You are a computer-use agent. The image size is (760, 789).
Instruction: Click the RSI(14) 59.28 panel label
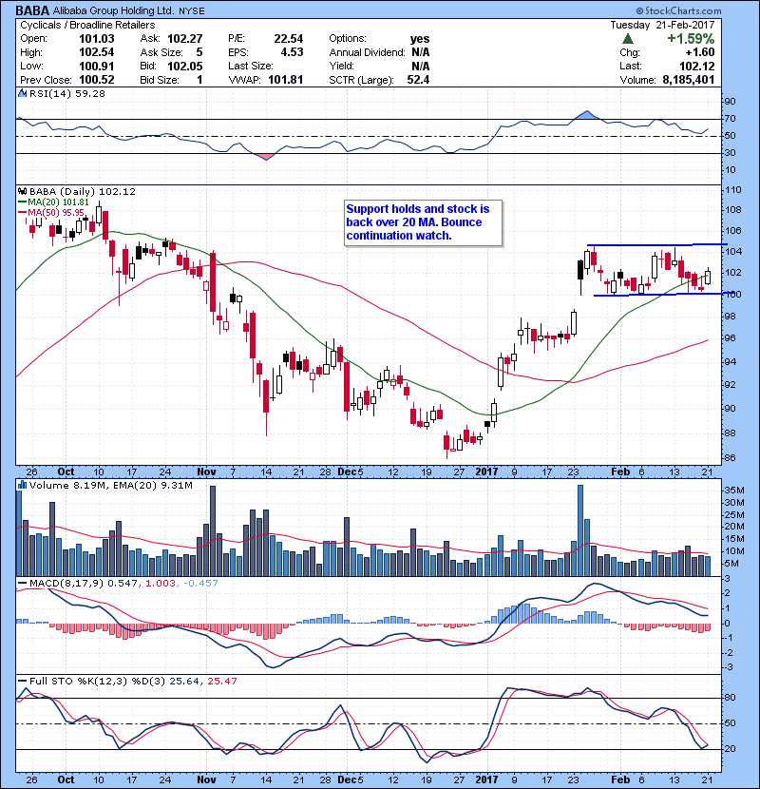[67, 93]
